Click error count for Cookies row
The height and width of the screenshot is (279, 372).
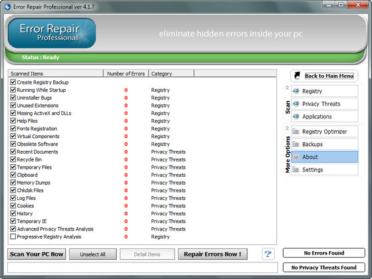tap(126, 206)
